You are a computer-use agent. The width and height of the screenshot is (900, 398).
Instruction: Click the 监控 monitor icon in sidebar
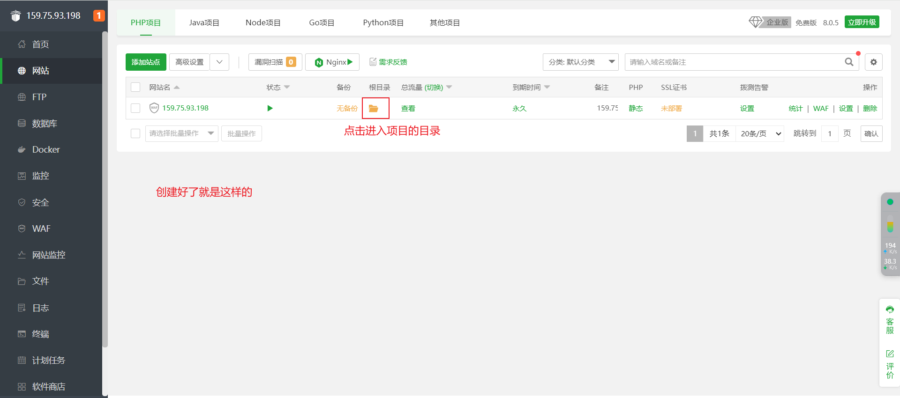coord(22,176)
